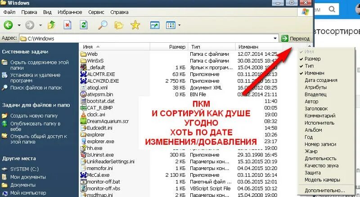Click the grey Forward arrow button
This screenshot has height=197, width=360.
[x=30, y=25]
